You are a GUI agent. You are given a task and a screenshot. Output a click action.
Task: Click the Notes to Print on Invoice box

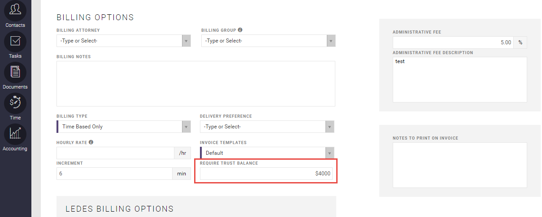click(x=460, y=165)
